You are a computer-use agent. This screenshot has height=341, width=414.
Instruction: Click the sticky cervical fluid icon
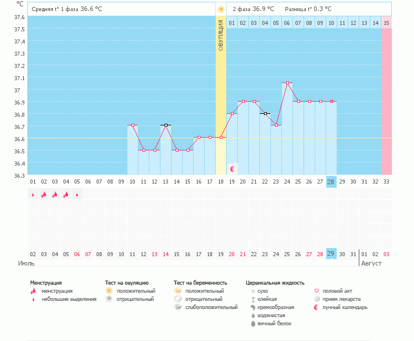point(253,299)
